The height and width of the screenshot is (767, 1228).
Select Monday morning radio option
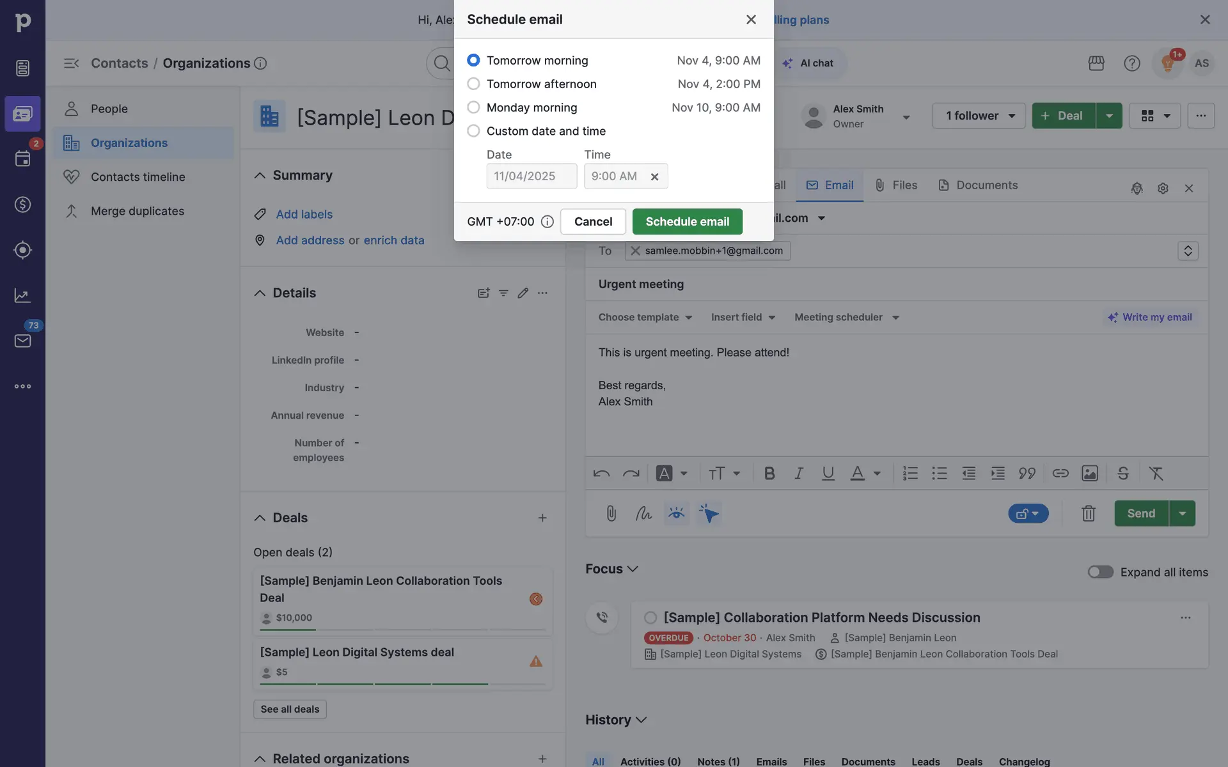click(473, 107)
